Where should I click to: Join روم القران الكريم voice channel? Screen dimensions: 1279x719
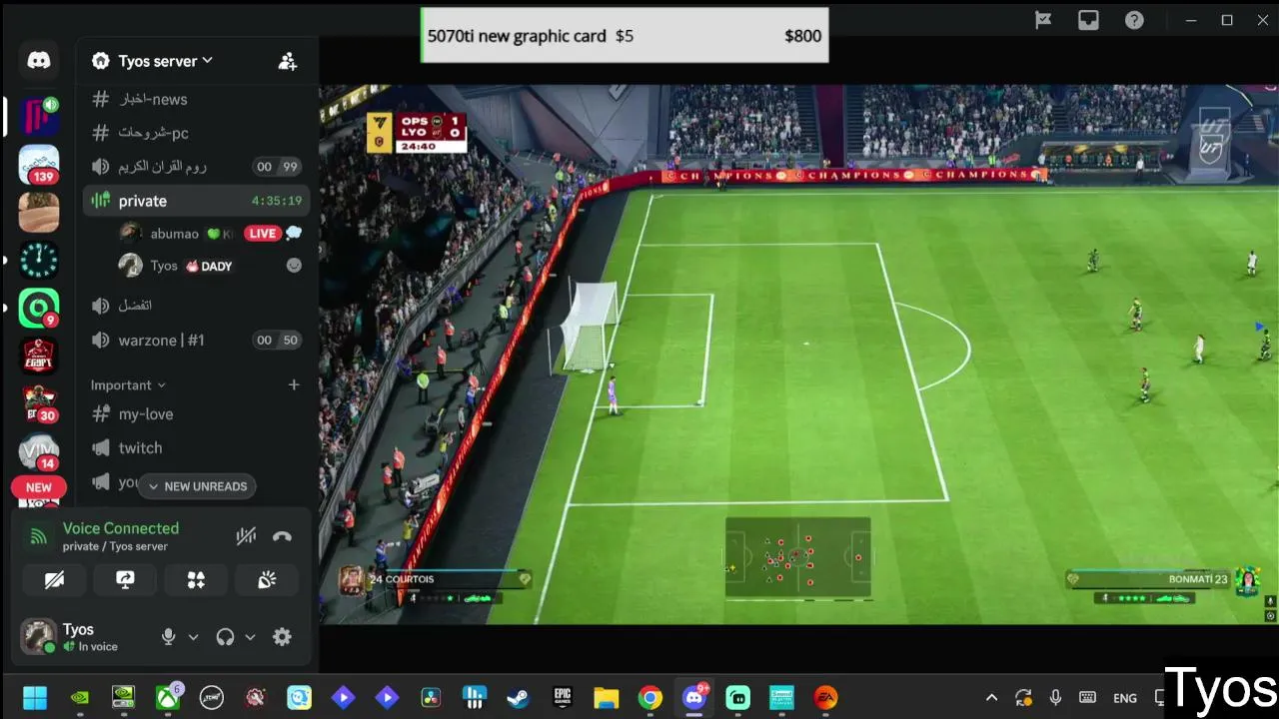195,167
